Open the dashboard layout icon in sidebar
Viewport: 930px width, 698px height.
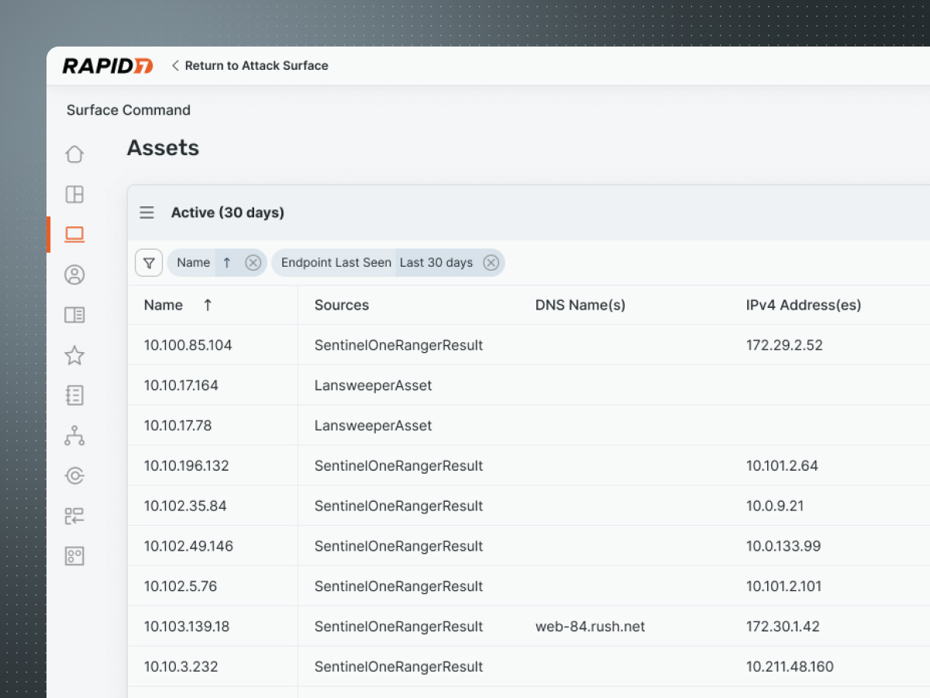74,195
